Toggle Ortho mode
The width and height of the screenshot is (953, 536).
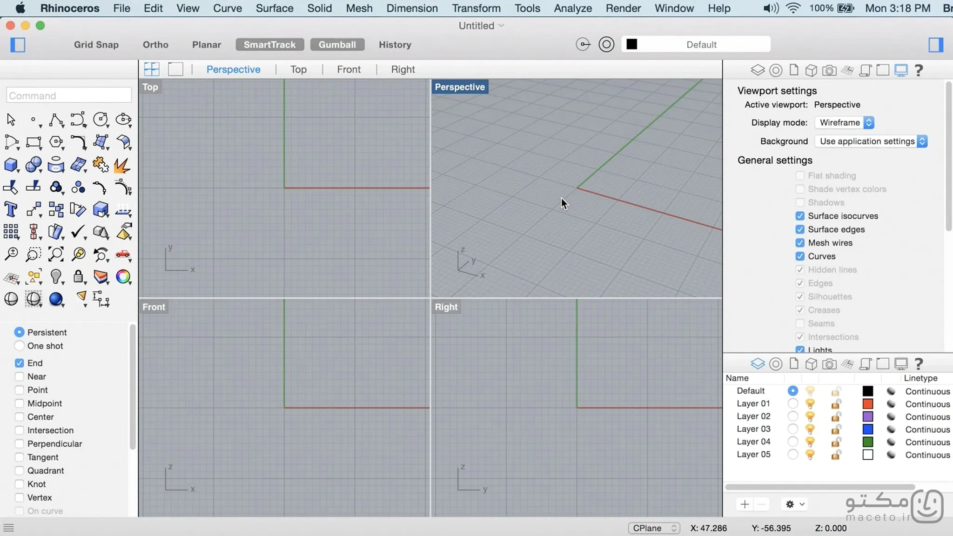pos(155,45)
